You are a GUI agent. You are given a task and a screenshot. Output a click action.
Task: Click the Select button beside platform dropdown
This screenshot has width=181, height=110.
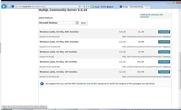point(83,23)
